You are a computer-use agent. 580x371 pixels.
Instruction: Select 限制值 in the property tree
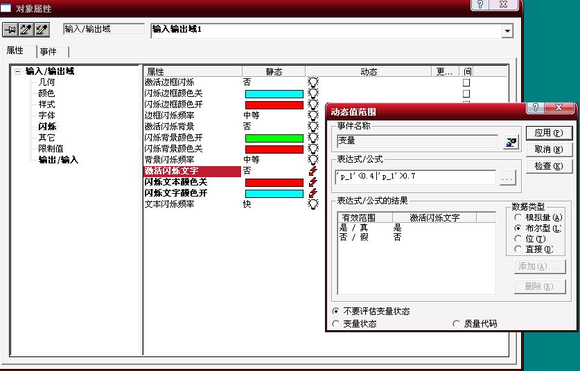(51, 149)
